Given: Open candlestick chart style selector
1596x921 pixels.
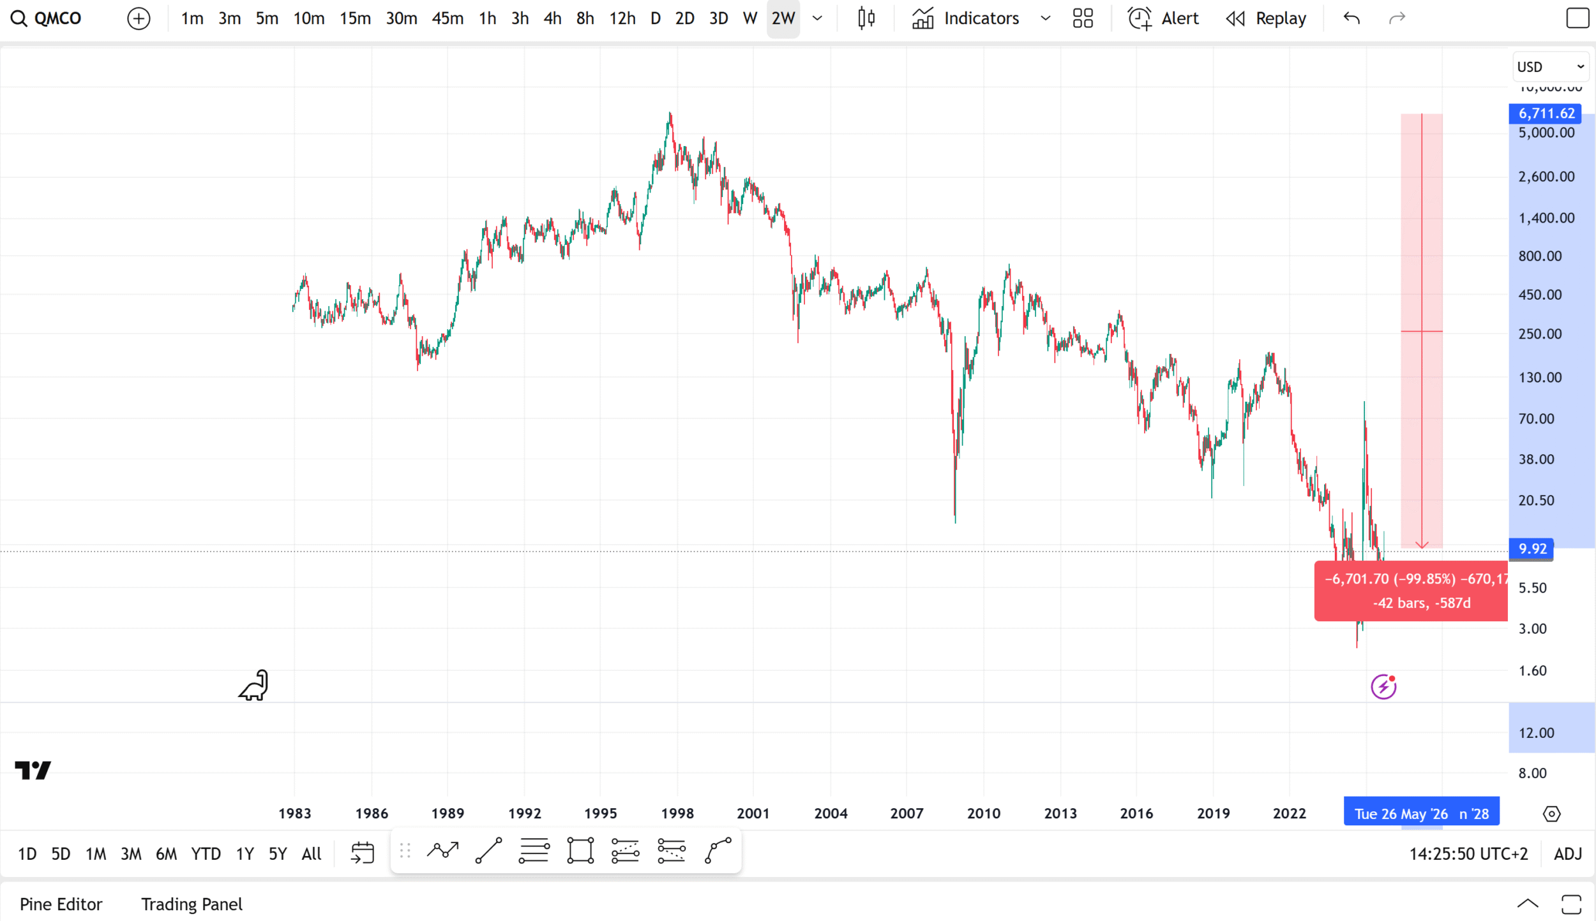Looking at the screenshot, I should point(866,18).
